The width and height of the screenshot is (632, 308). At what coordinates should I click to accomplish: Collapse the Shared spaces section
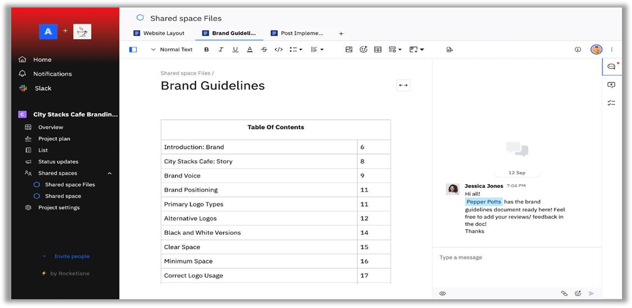pos(110,173)
